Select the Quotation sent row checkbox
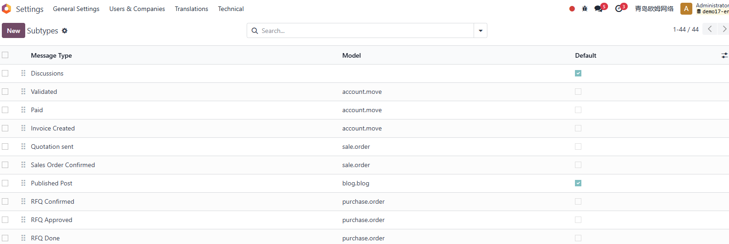The width and height of the screenshot is (729, 244). coord(5,146)
